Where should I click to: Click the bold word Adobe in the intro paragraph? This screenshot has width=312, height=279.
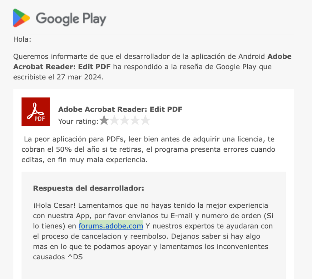pyautogui.click(x=280, y=57)
